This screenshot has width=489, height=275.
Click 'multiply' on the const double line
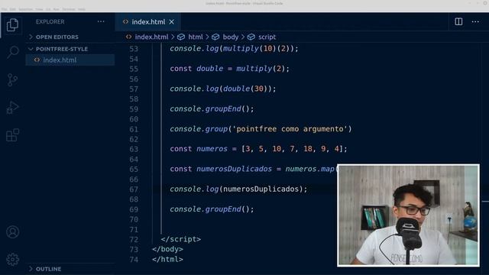coord(254,69)
